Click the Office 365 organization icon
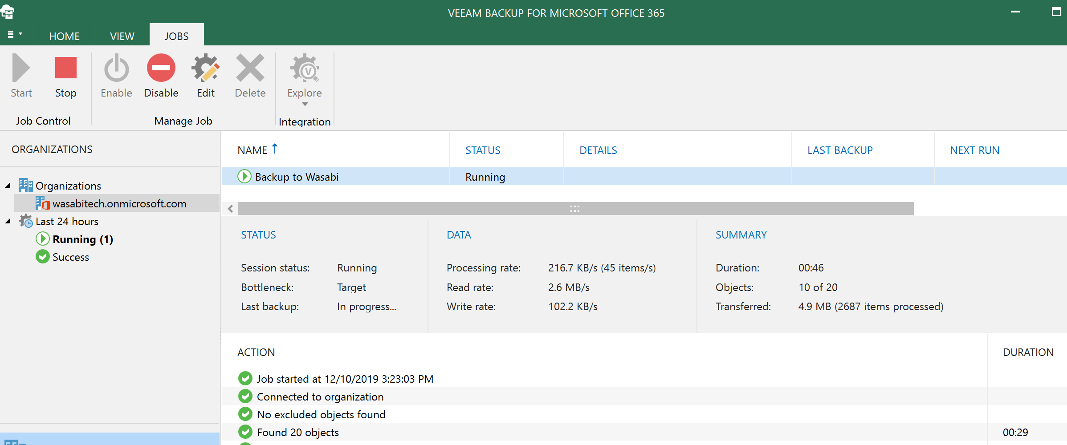Screen dimensions: 1067x445 43,203
